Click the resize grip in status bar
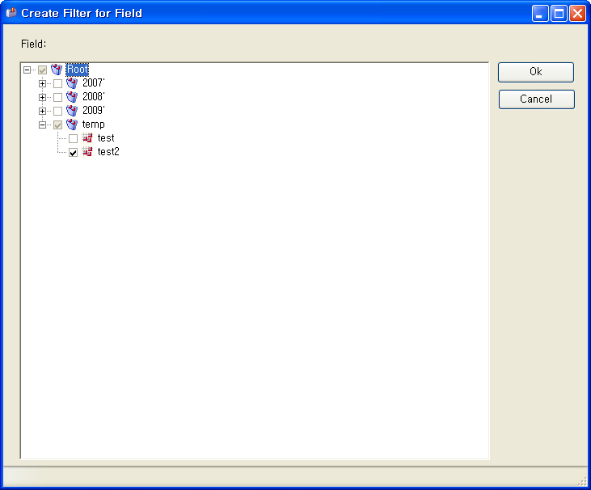The height and width of the screenshot is (490, 591). (x=582, y=482)
